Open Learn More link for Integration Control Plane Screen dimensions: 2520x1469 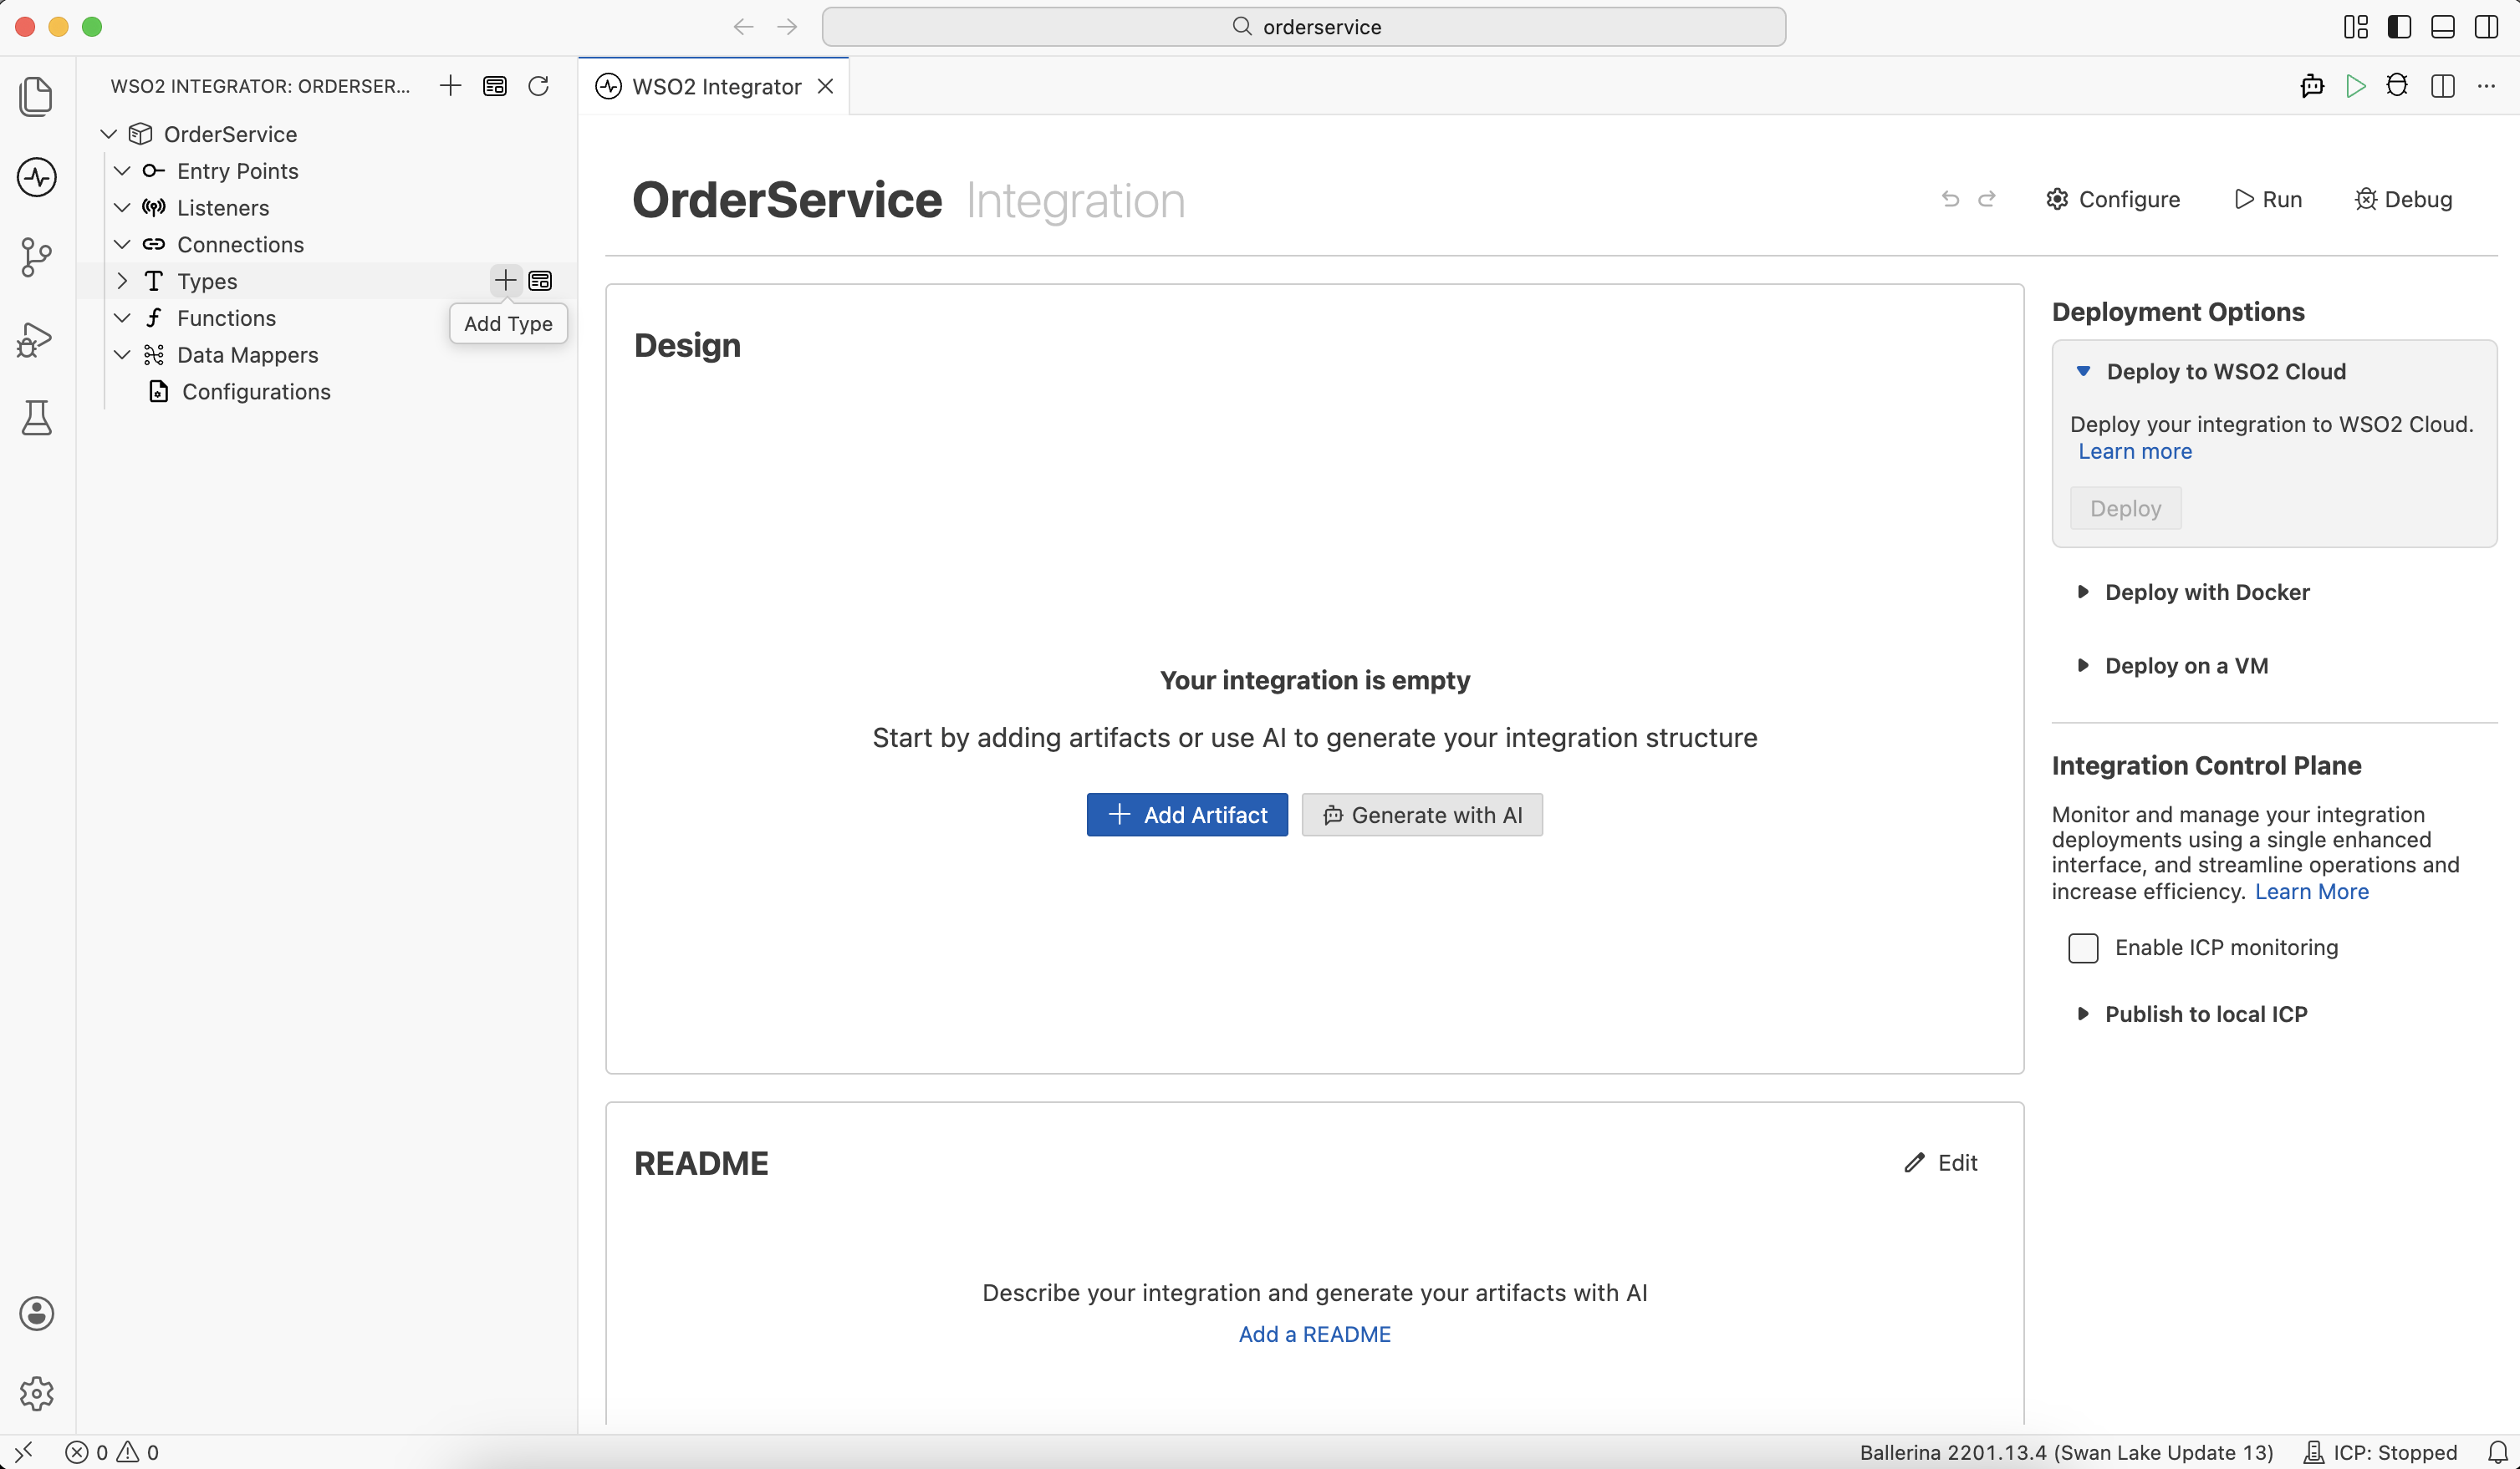(x=2311, y=892)
